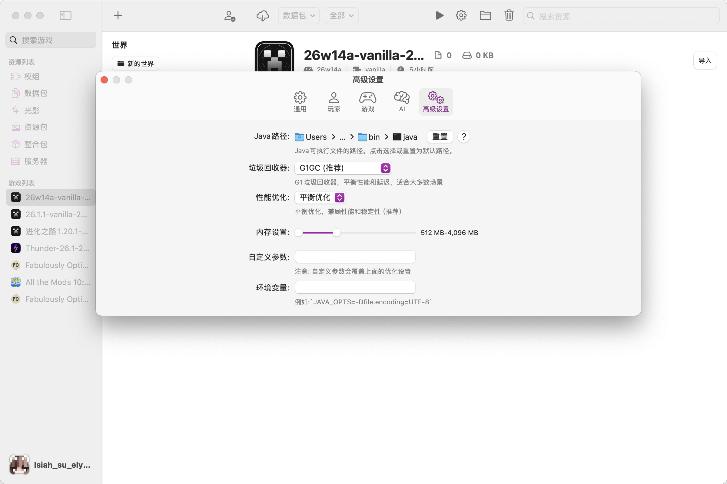
Task: Open the 数据包 section in sidebar
Action: (35, 93)
